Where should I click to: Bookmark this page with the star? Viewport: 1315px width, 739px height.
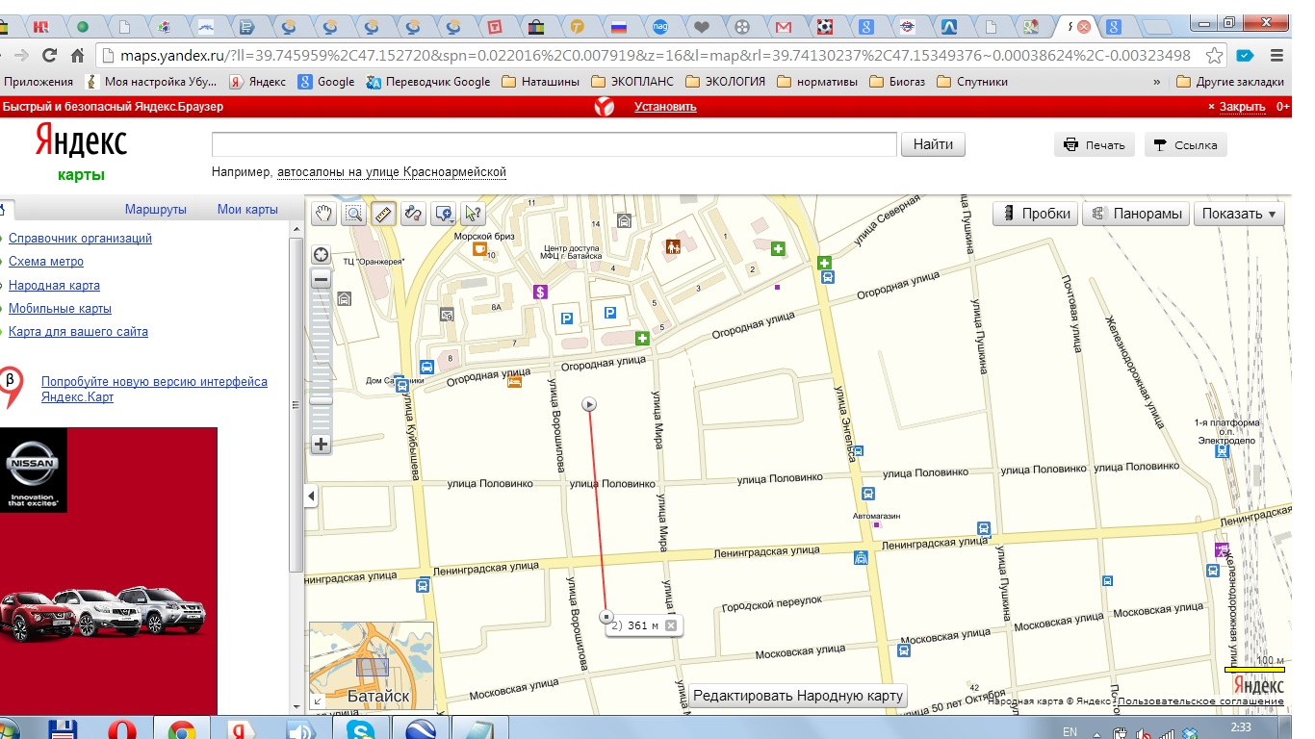tap(1215, 56)
